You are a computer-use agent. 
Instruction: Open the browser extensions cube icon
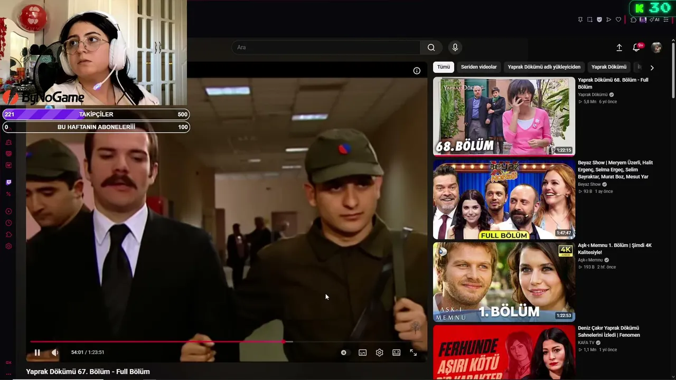(x=634, y=20)
